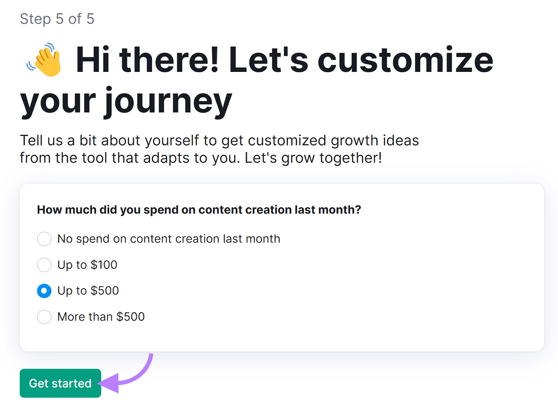Confirm the currently selected 'Up to $500' option
558x410 pixels.
point(44,291)
